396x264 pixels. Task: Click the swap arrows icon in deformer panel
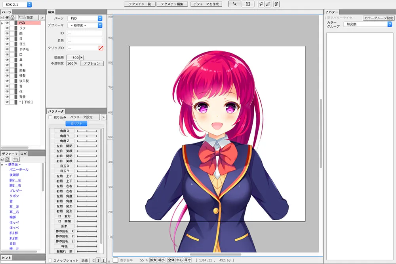(x=15, y=159)
